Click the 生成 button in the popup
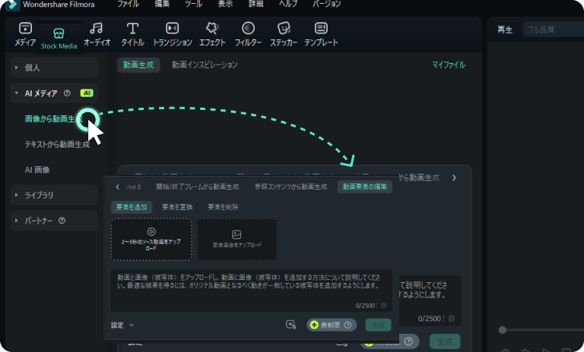The image size is (584, 352). point(378,325)
